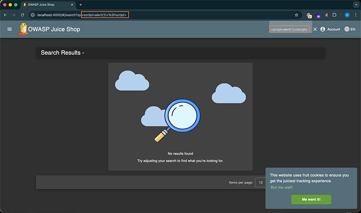The width and height of the screenshot is (361, 213).
Task: Go back to the previous page
Action: tap(5, 15)
